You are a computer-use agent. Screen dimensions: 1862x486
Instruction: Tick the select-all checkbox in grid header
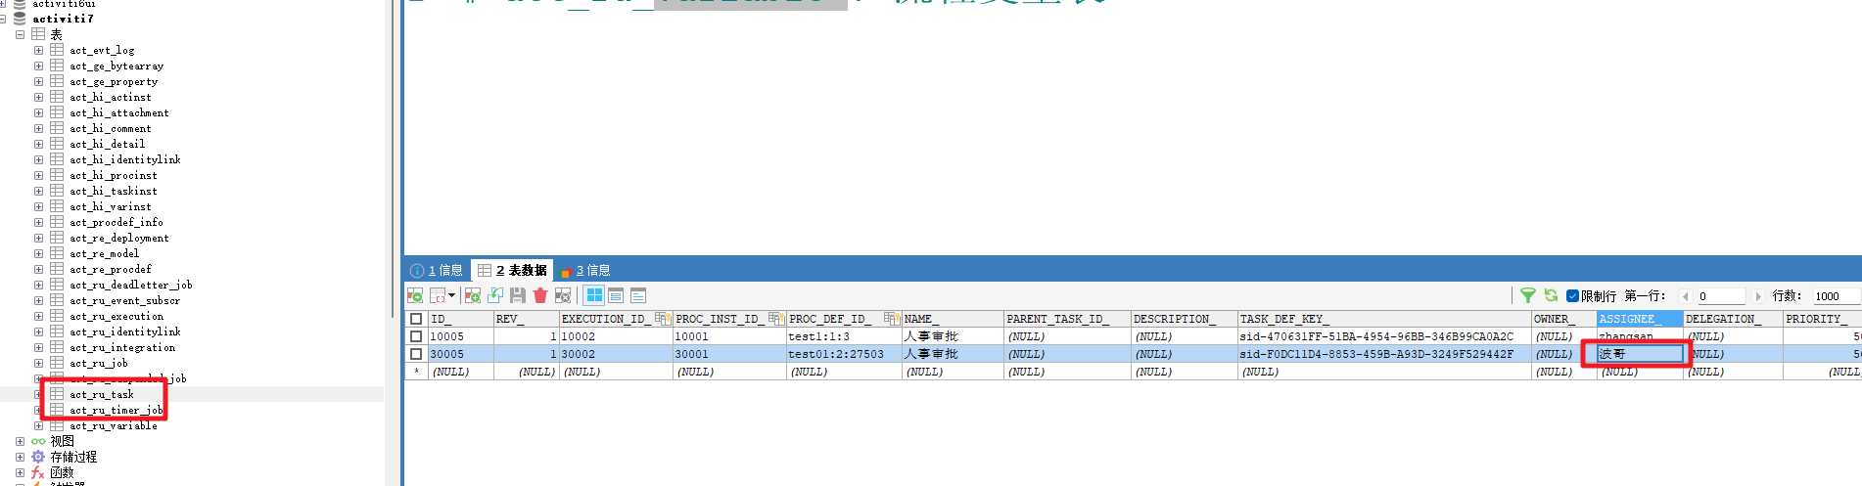tap(416, 319)
